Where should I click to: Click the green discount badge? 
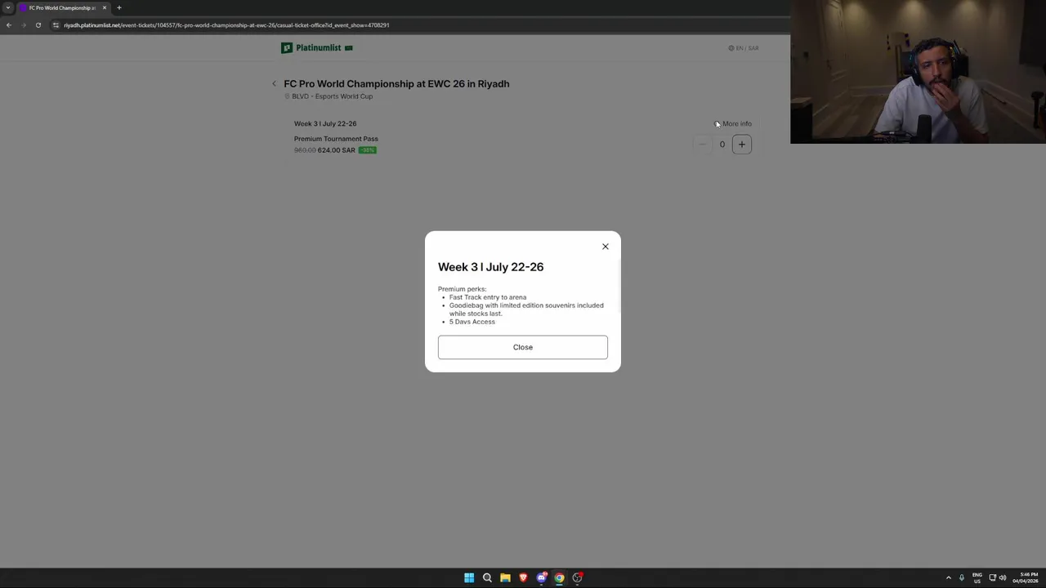pos(368,150)
